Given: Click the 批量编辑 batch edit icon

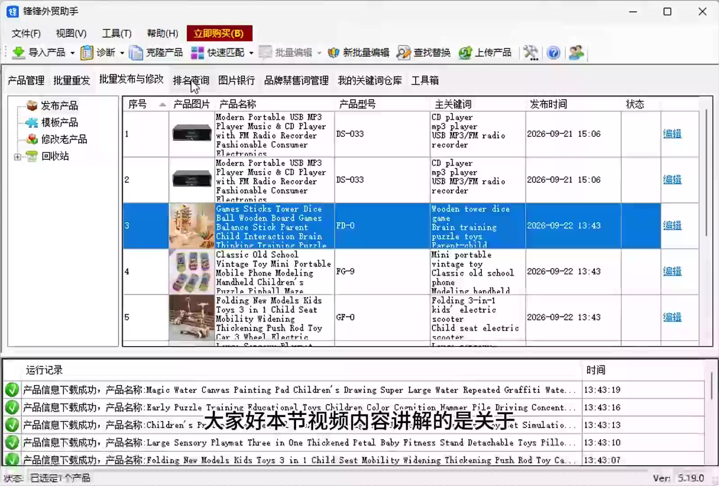Looking at the screenshot, I should pyautogui.click(x=265, y=53).
